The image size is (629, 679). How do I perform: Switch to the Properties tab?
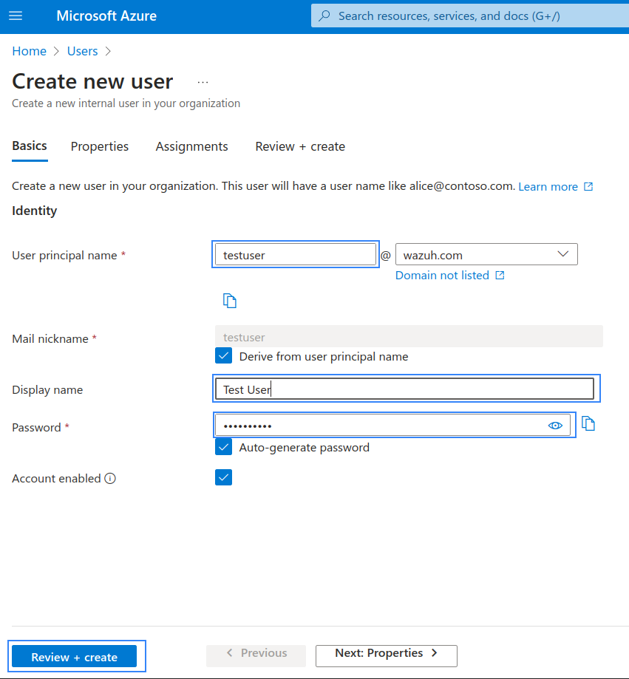(x=100, y=146)
